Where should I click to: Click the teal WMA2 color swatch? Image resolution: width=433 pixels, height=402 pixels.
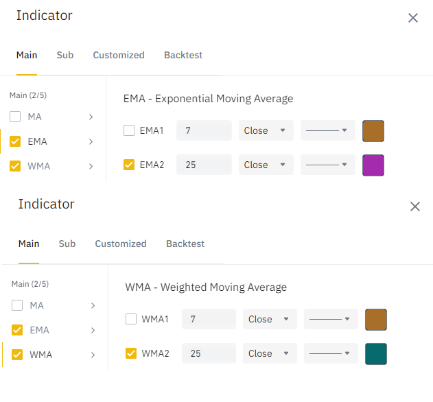[x=376, y=353]
